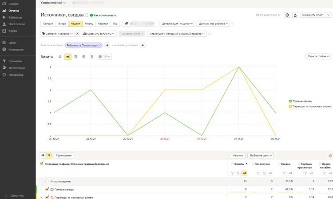Open the Выберите цель dropdown
Screen dimensions: 333x199
261,156
